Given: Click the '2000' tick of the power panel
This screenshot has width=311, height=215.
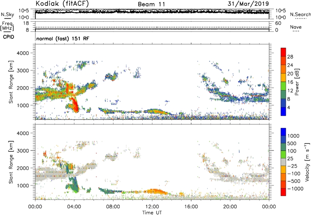Looking at the screenshot, I should 23,88.
